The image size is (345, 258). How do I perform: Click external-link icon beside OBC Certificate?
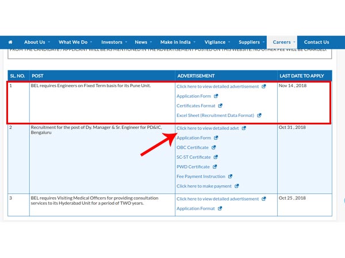point(214,147)
